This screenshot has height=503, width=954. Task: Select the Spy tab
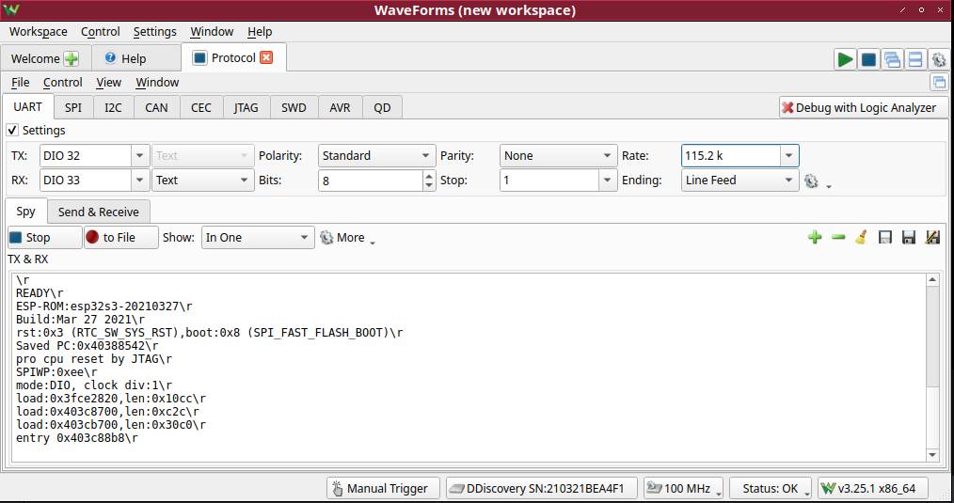[25, 211]
